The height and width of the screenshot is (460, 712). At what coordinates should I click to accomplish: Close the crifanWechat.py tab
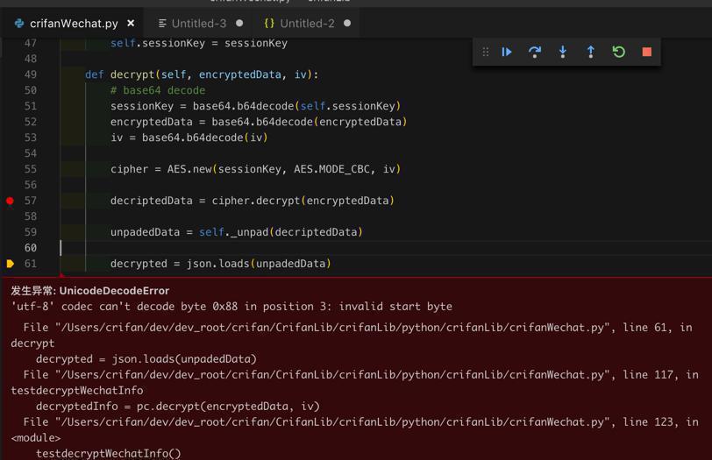pos(131,24)
